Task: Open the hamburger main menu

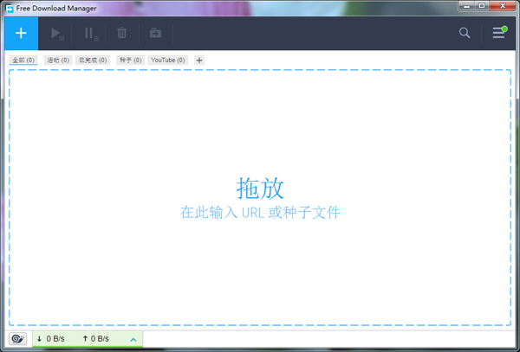Action: click(x=499, y=32)
